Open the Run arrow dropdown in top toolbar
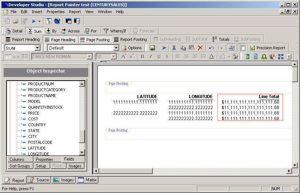Viewport: 300px width, 193px height. pyautogui.click(x=39, y=21)
